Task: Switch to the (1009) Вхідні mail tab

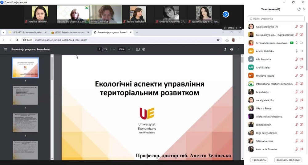Action: [x=70, y=32]
